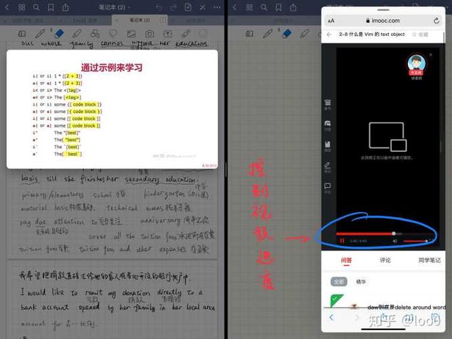This screenshot has width=452, height=339.
Task: Tap the instructor avatar in the video player
Action: tap(416, 64)
